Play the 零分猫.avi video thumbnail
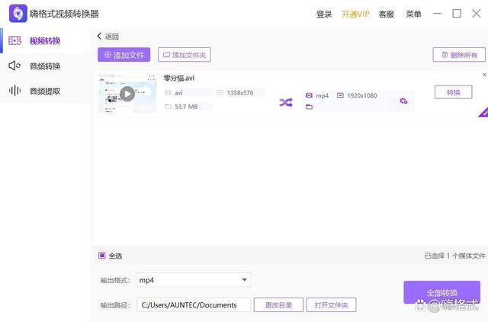The image size is (488, 322). pyautogui.click(x=127, y=94)
